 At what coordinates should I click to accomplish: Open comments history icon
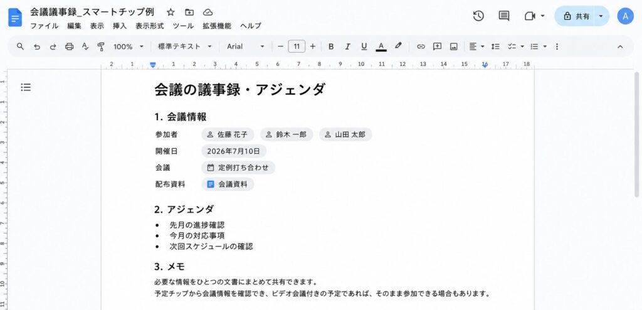coord(504,16)
